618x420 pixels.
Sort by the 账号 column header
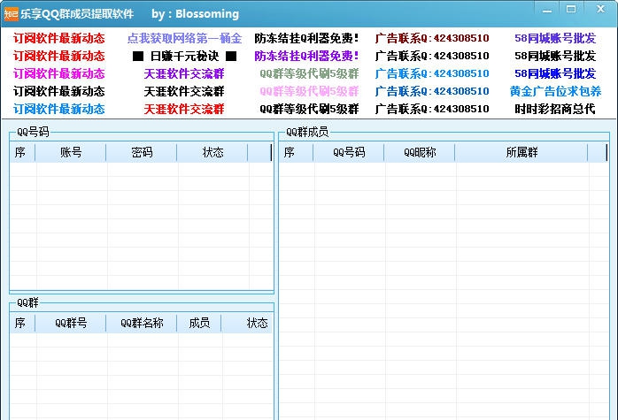(x=71, y=152)
